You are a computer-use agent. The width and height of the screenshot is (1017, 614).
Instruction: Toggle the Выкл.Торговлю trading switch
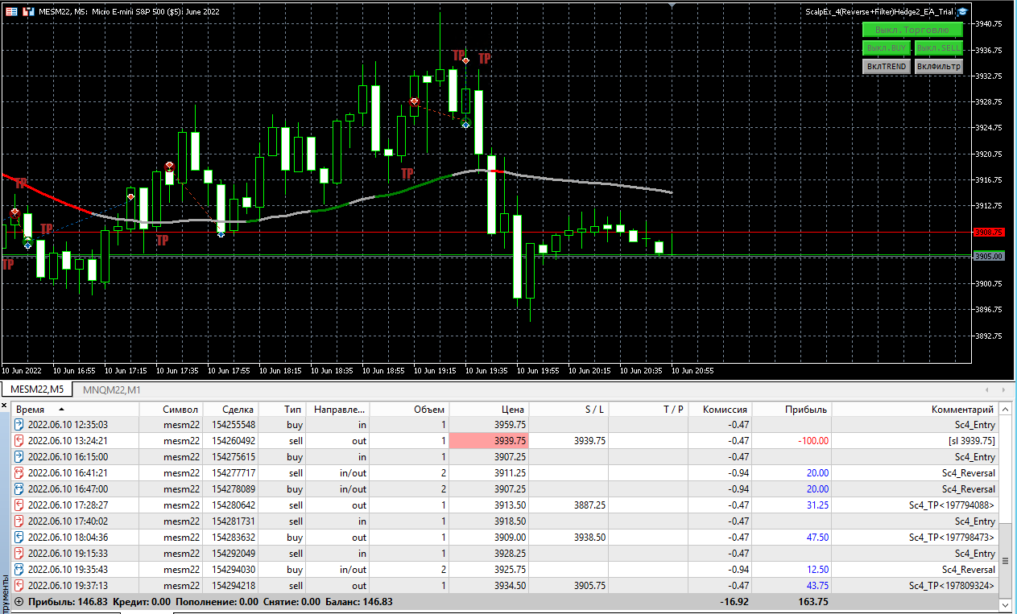point(912,30)
